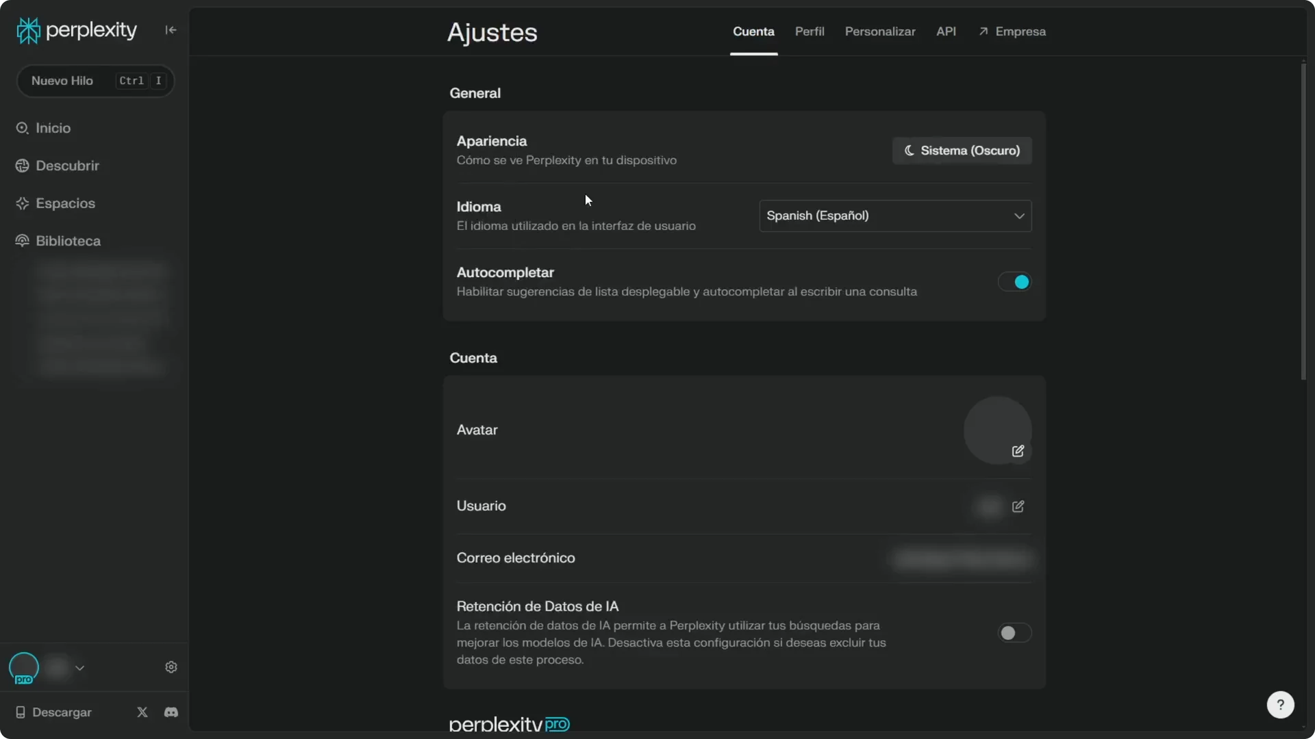The width and height of the screenshot is (1315, 739).
Task: Edit the account Avatar with the pencil icon
Action: click(1018, 452)
